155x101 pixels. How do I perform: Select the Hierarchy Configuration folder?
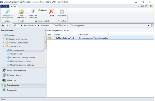coord(17,43)
